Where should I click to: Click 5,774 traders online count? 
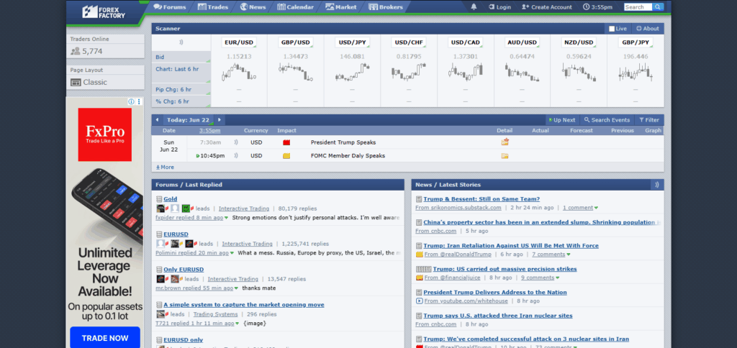point(92,51)
